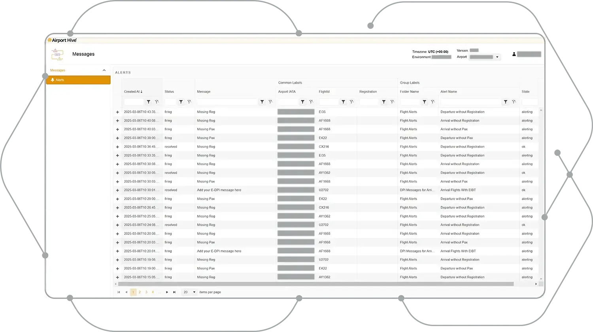
Task: Click the Airport IATA filter funnel
Action: 303,102
